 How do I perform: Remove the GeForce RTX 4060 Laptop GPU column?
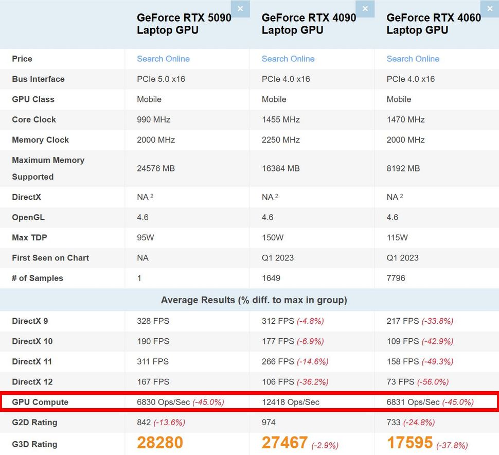pyautogui.click(x=489, y=9)
